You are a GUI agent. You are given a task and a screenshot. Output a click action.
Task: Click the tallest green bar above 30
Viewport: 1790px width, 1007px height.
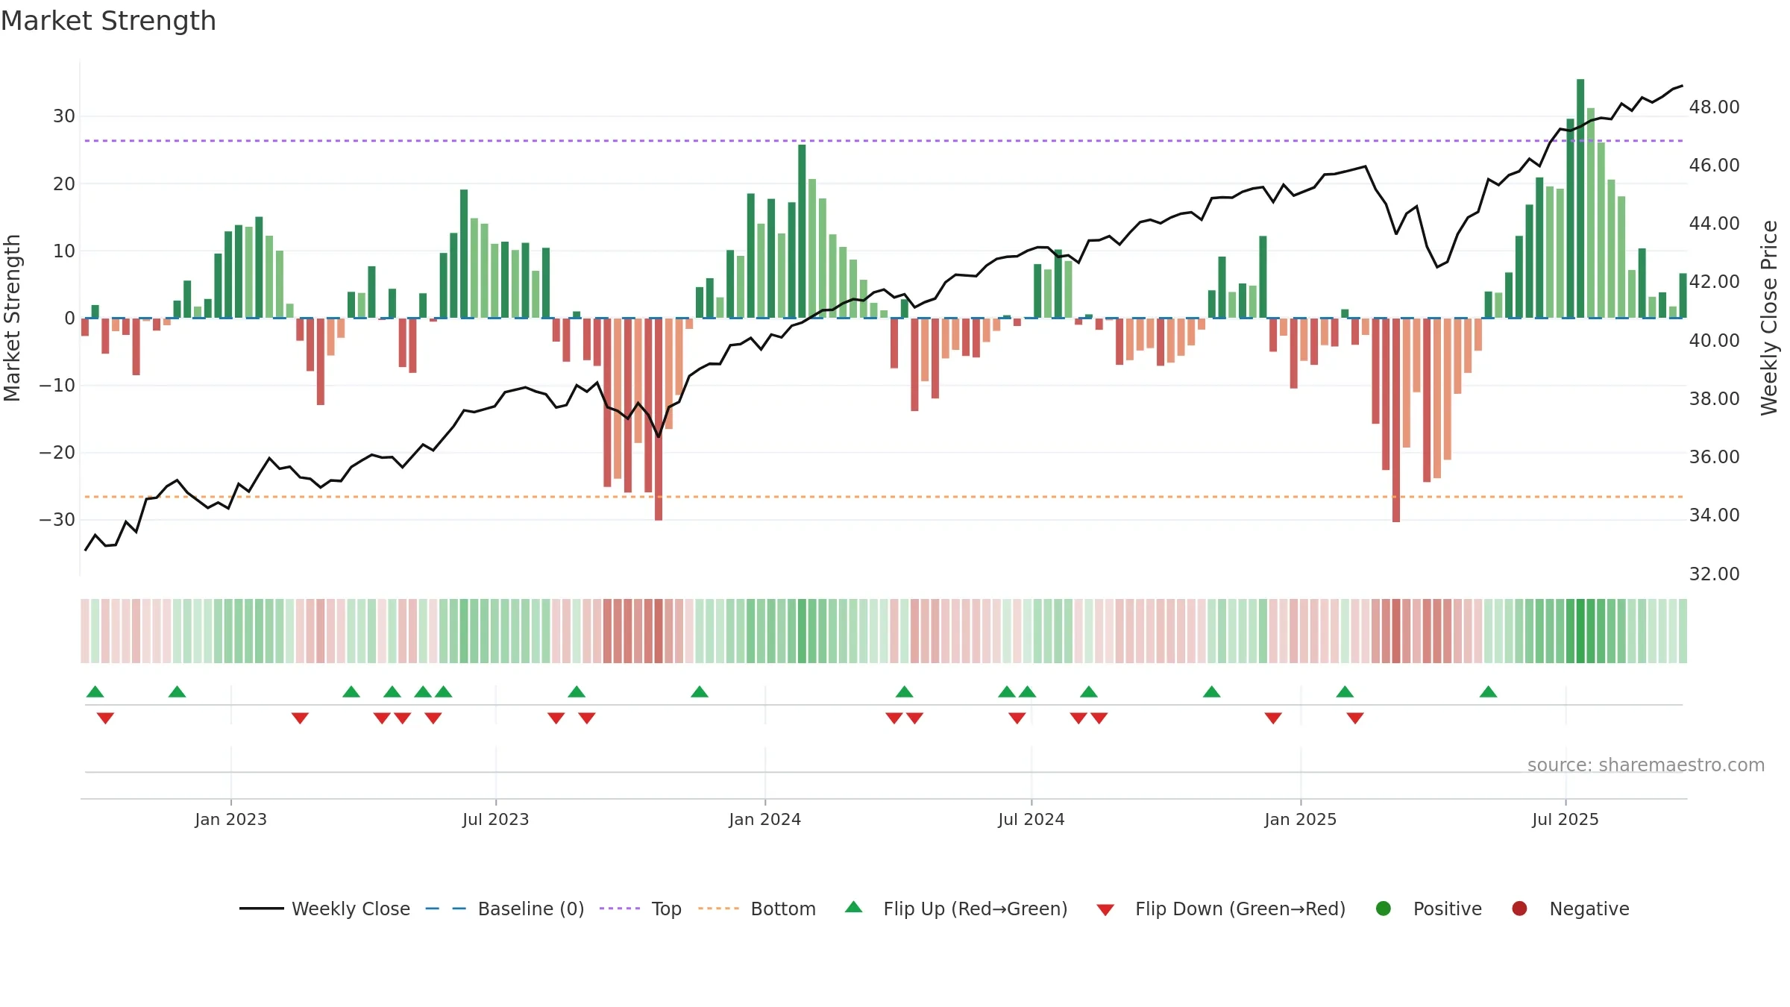pyautogui.click(x=1580, y=198)
